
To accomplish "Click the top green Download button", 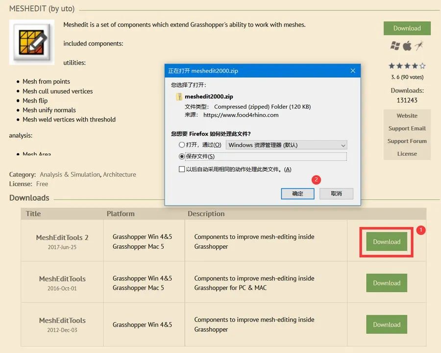I will pyautogui.click(x=407, y=28).
